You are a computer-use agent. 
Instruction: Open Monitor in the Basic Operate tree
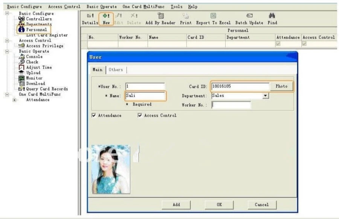34,78
